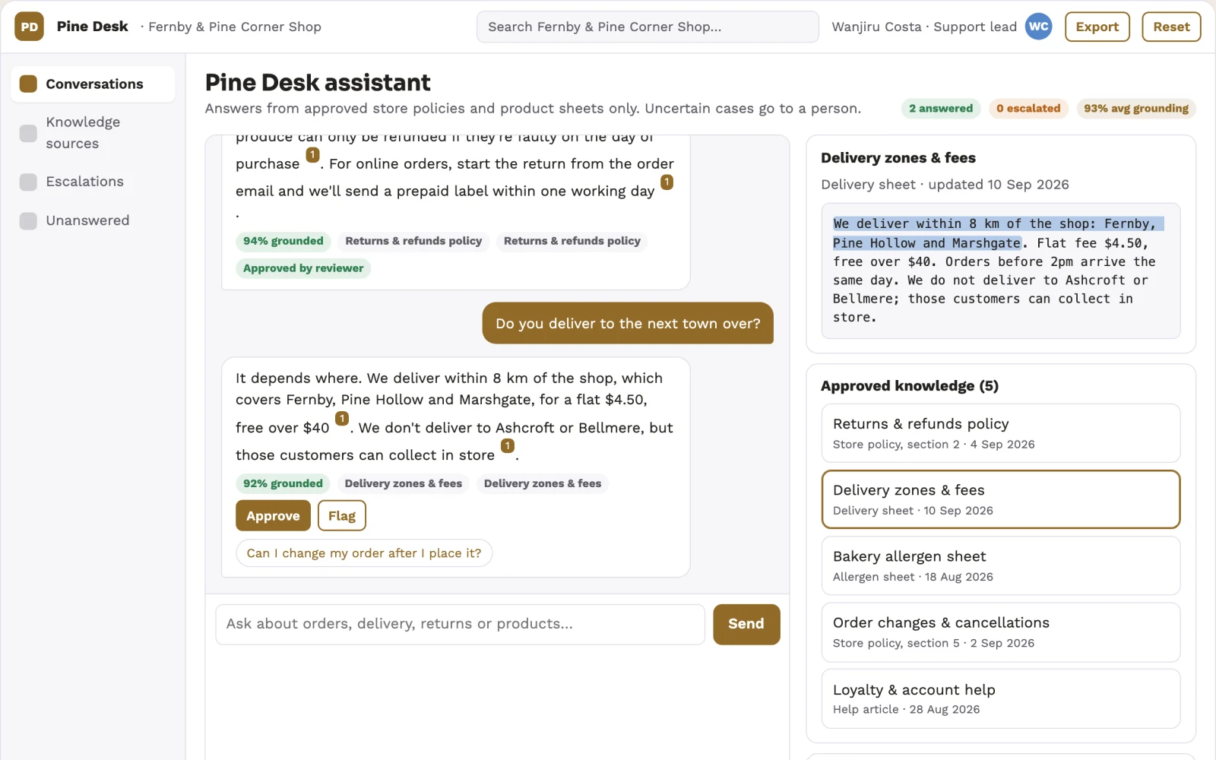Open second Returns & refunds policy source chip
The height and width of the screenshot is (760, 1216).
(572, 241)
